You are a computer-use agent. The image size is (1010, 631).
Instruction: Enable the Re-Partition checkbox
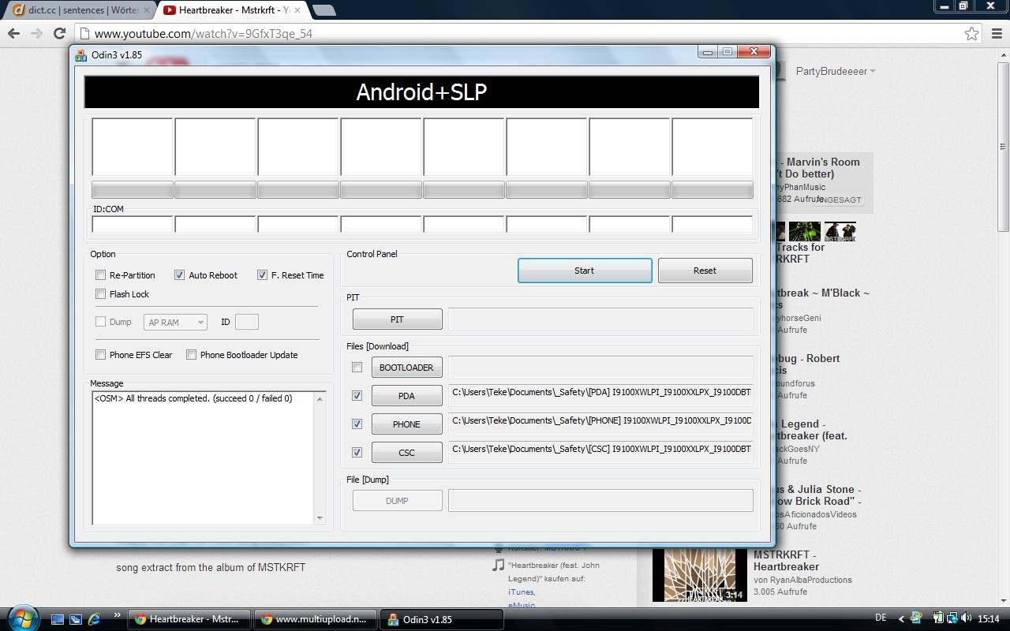100,275
